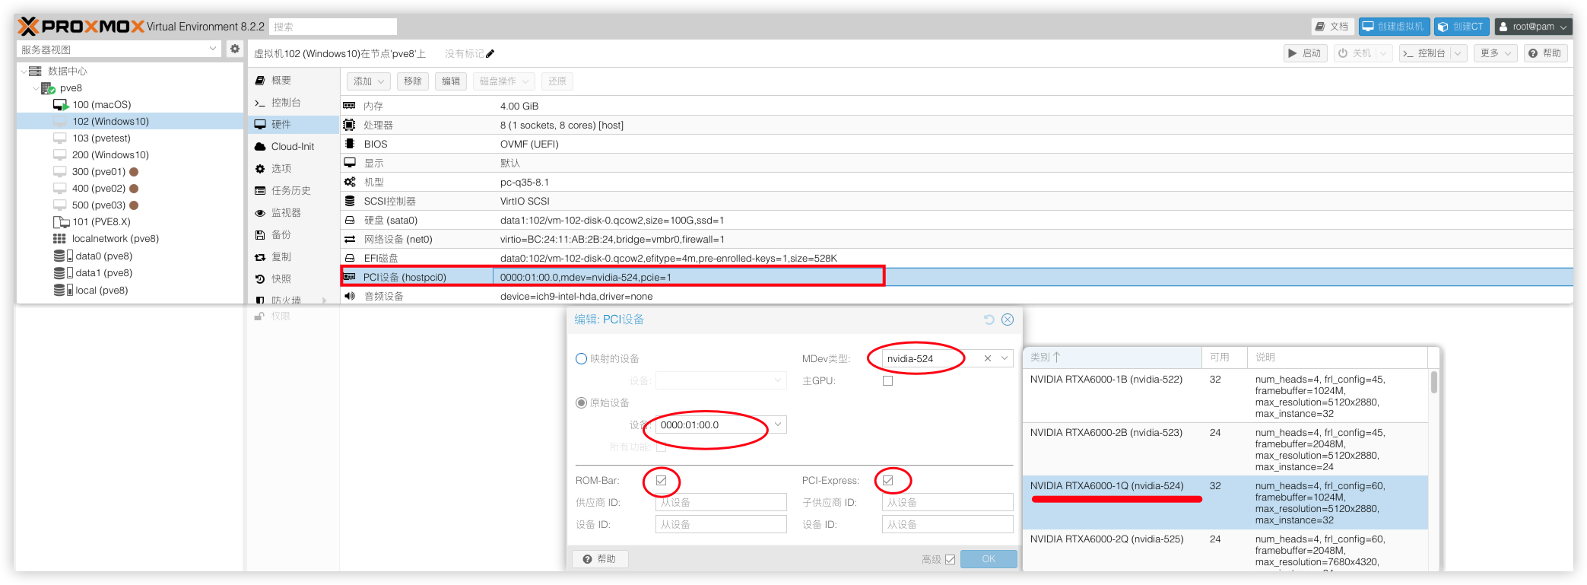The width and height of the screenshot is (1587, 585).
Task: Enable the primary GPU checkbox
Action: 887,380
